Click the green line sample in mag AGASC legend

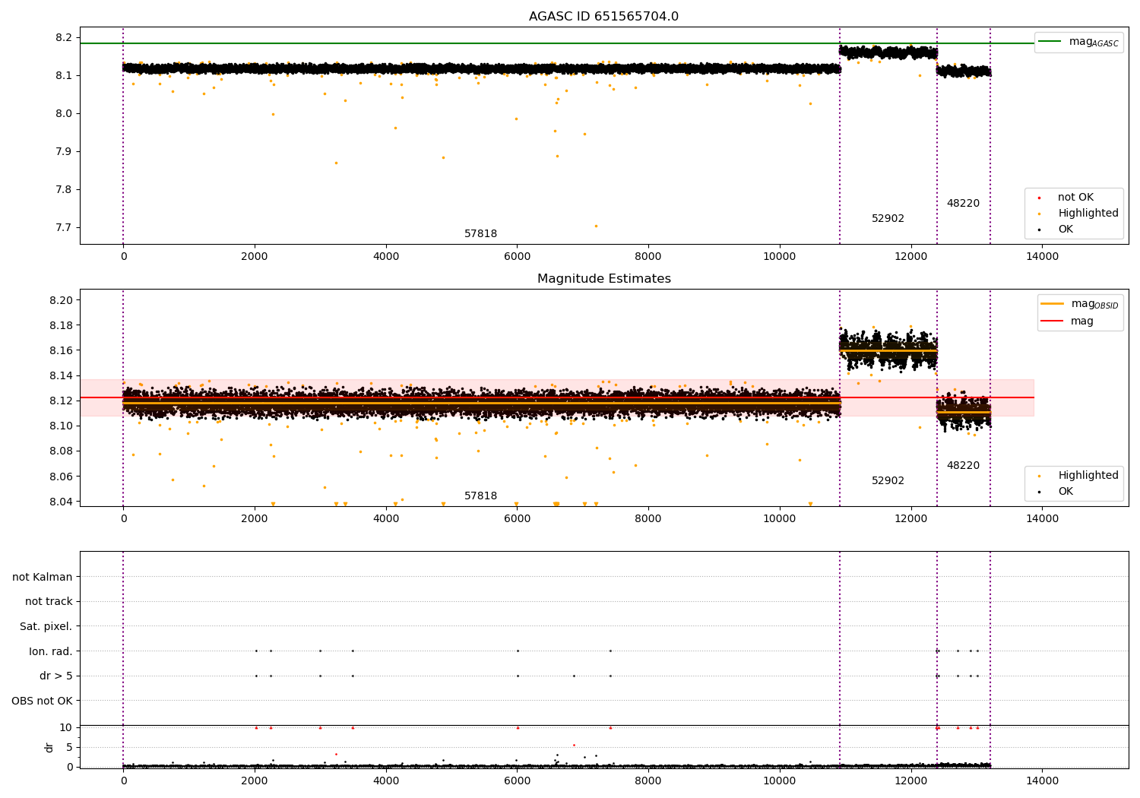1050,41
